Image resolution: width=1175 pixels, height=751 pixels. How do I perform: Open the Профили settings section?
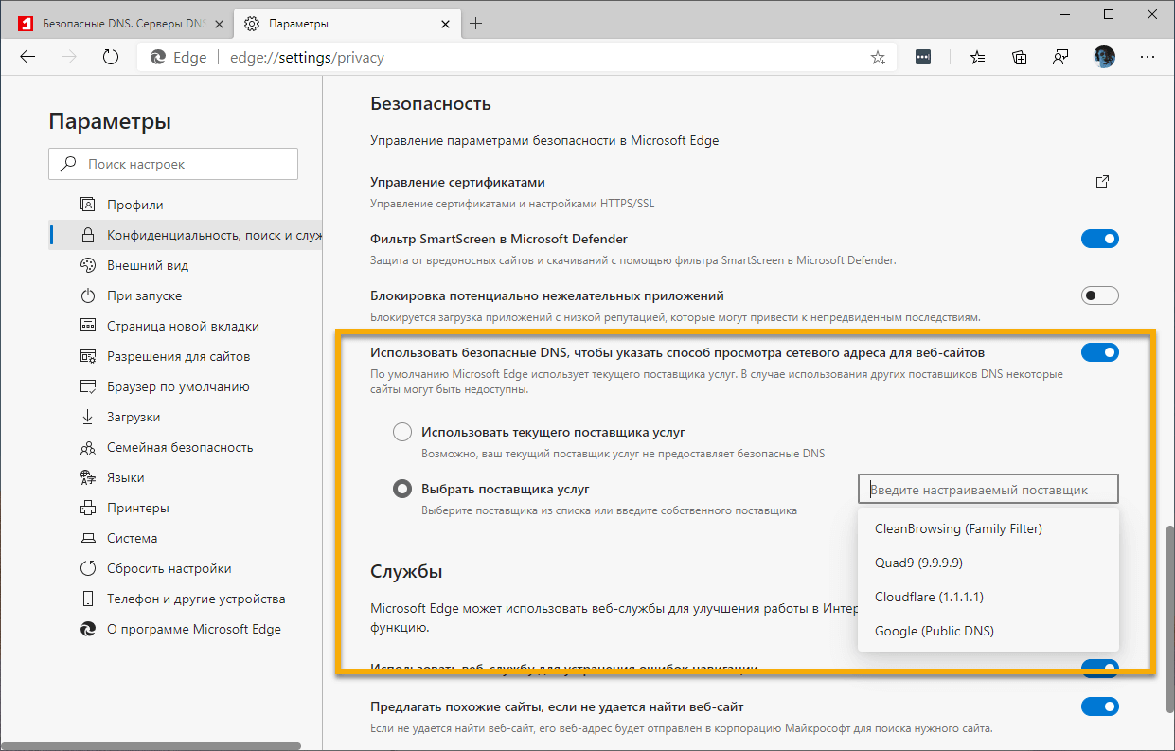[134, 205]
